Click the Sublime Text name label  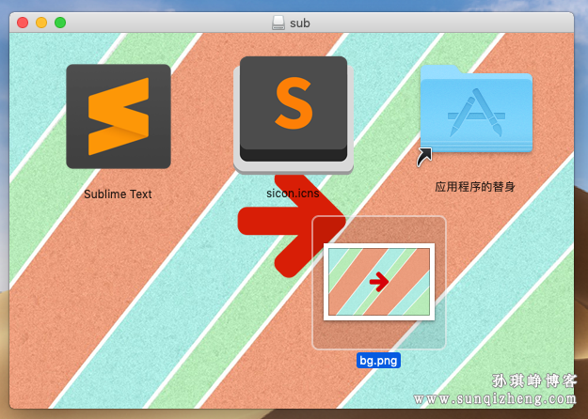(x=118, y=194)
